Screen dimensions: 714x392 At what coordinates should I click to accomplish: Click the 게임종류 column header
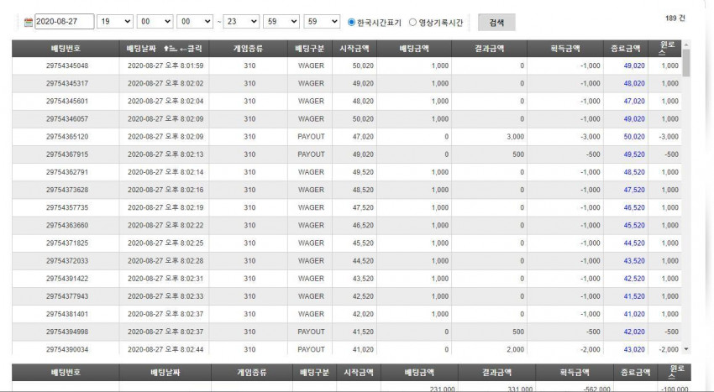(248, 48)
